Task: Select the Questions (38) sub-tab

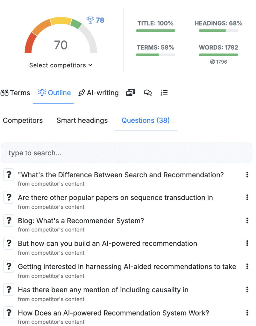Action: pos(146,120)
